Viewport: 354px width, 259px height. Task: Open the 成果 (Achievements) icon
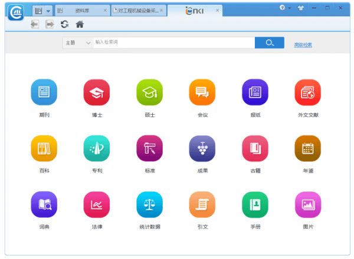click(x=202, y=148)
